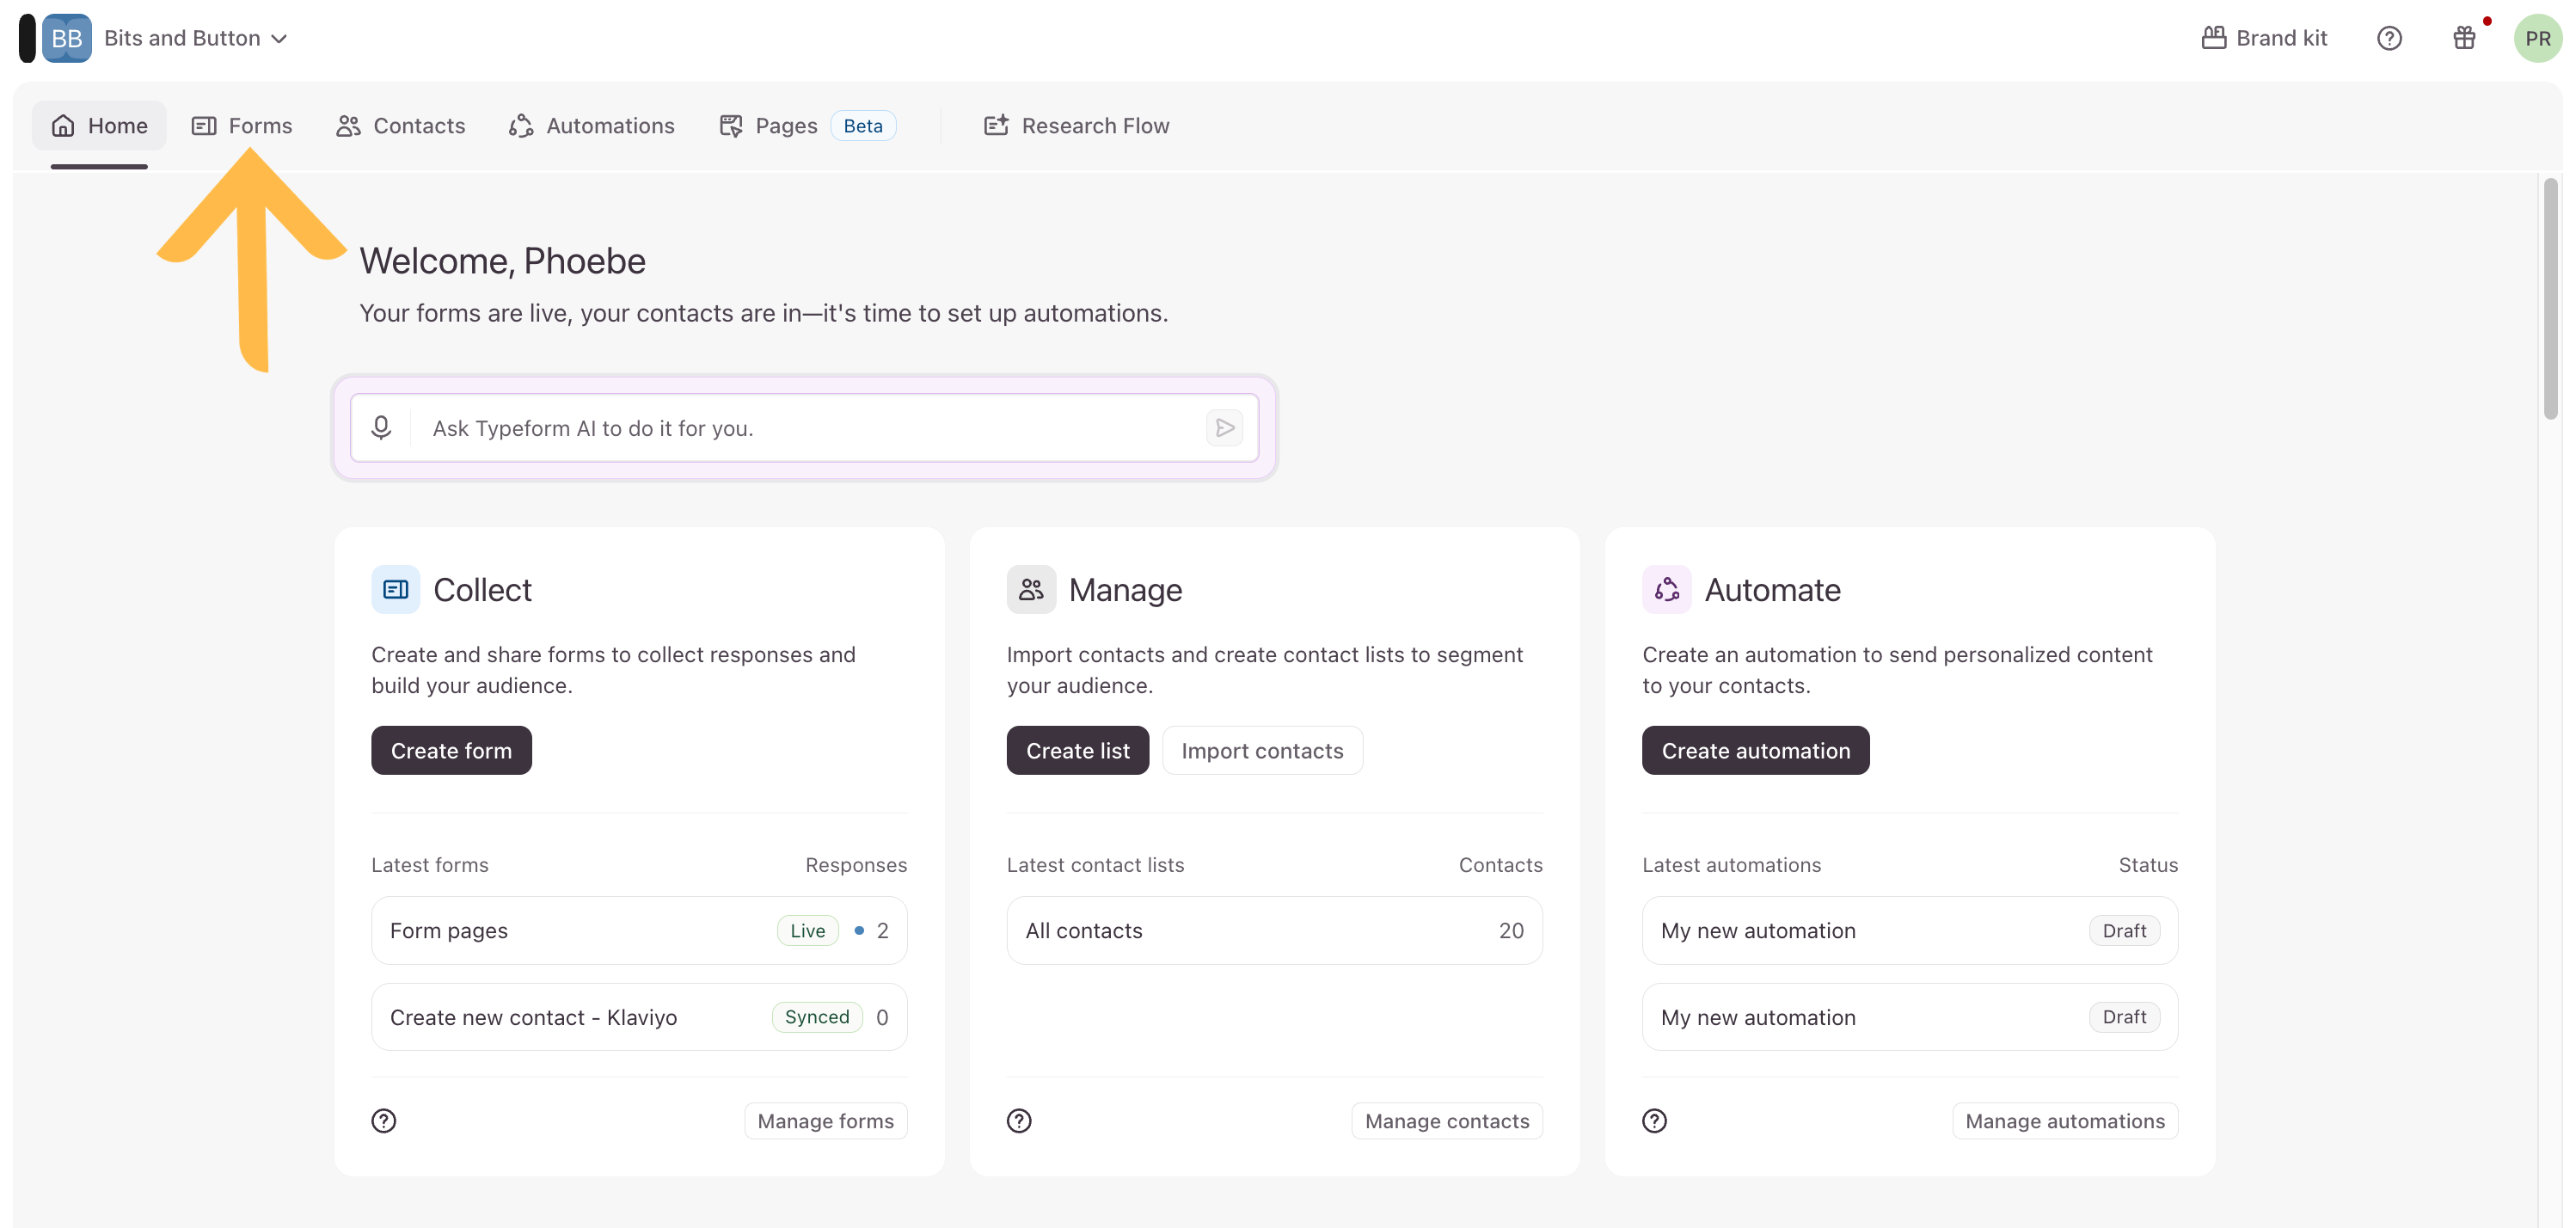Open Manage automations
The width and height of the screenshot is (2576, 1228).
[x=2065, y=1121]
